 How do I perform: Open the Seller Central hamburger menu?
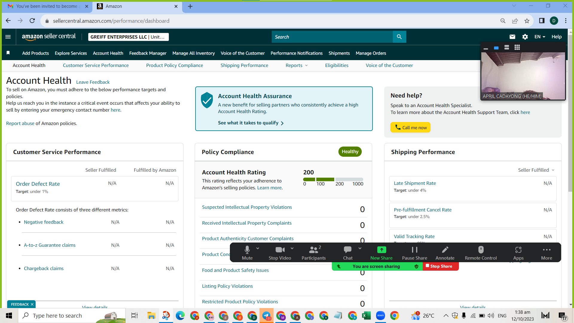point(8,37)
